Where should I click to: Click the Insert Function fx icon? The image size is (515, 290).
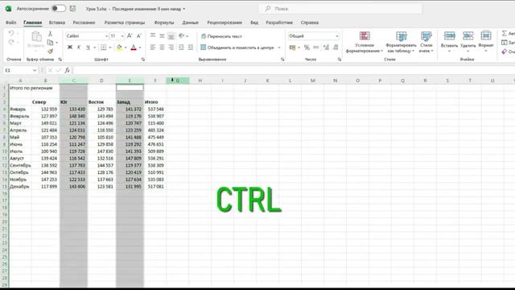pos(67,70)
